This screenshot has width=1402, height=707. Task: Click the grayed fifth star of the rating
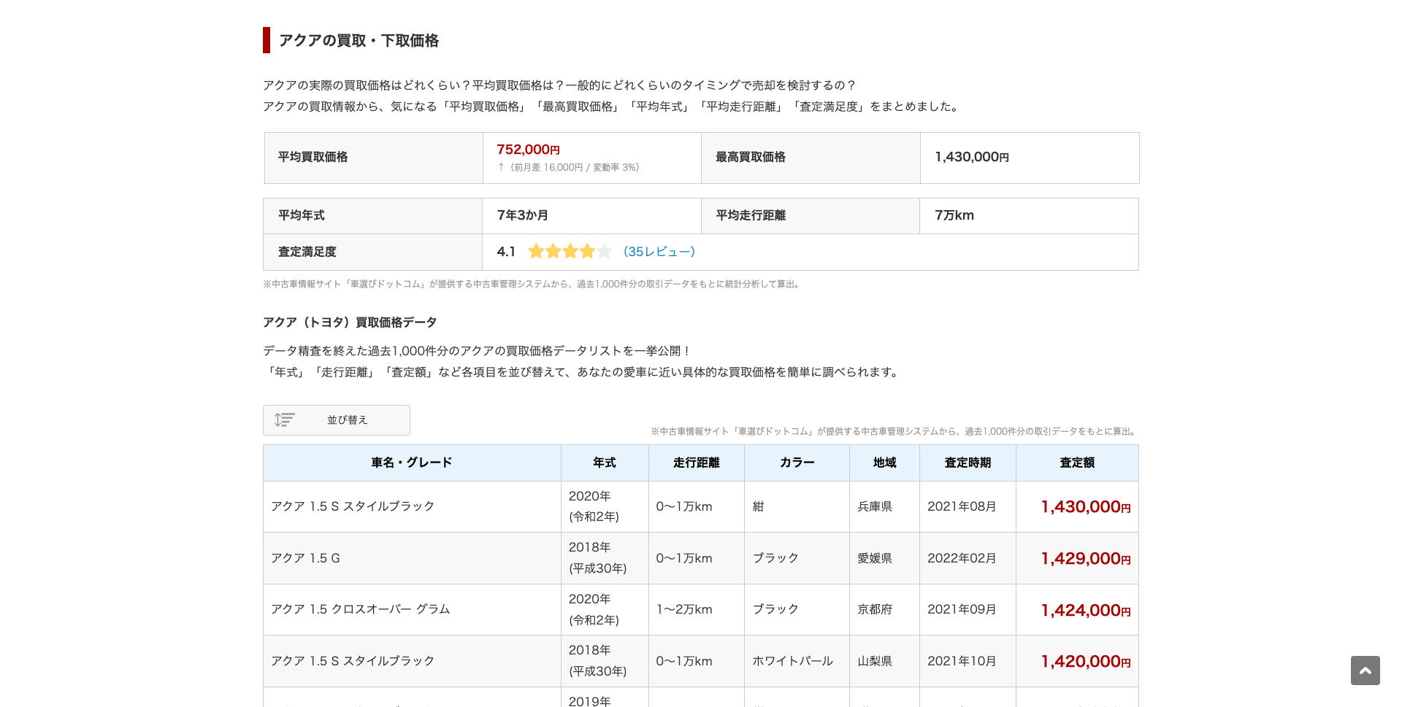(x=603, y=251)
